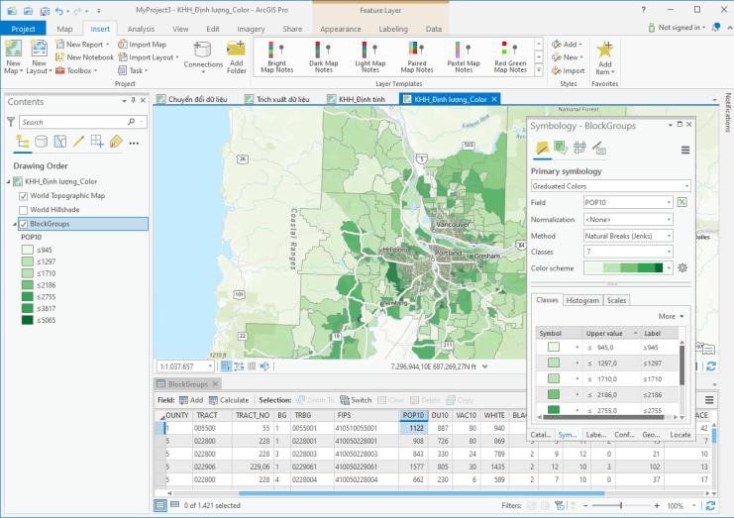Select Light Map Notes template
This screenshot has height=518, width=734.
click(369, 56)
